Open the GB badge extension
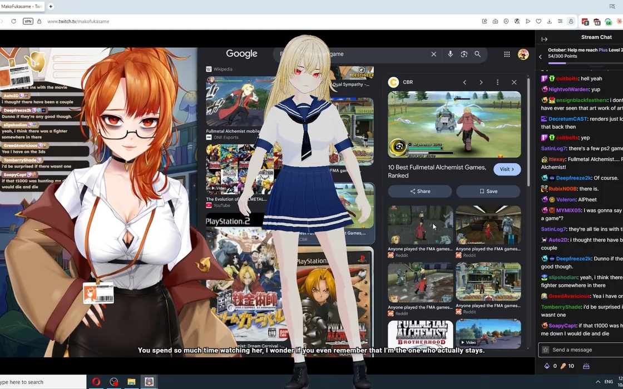 [609, 22]
